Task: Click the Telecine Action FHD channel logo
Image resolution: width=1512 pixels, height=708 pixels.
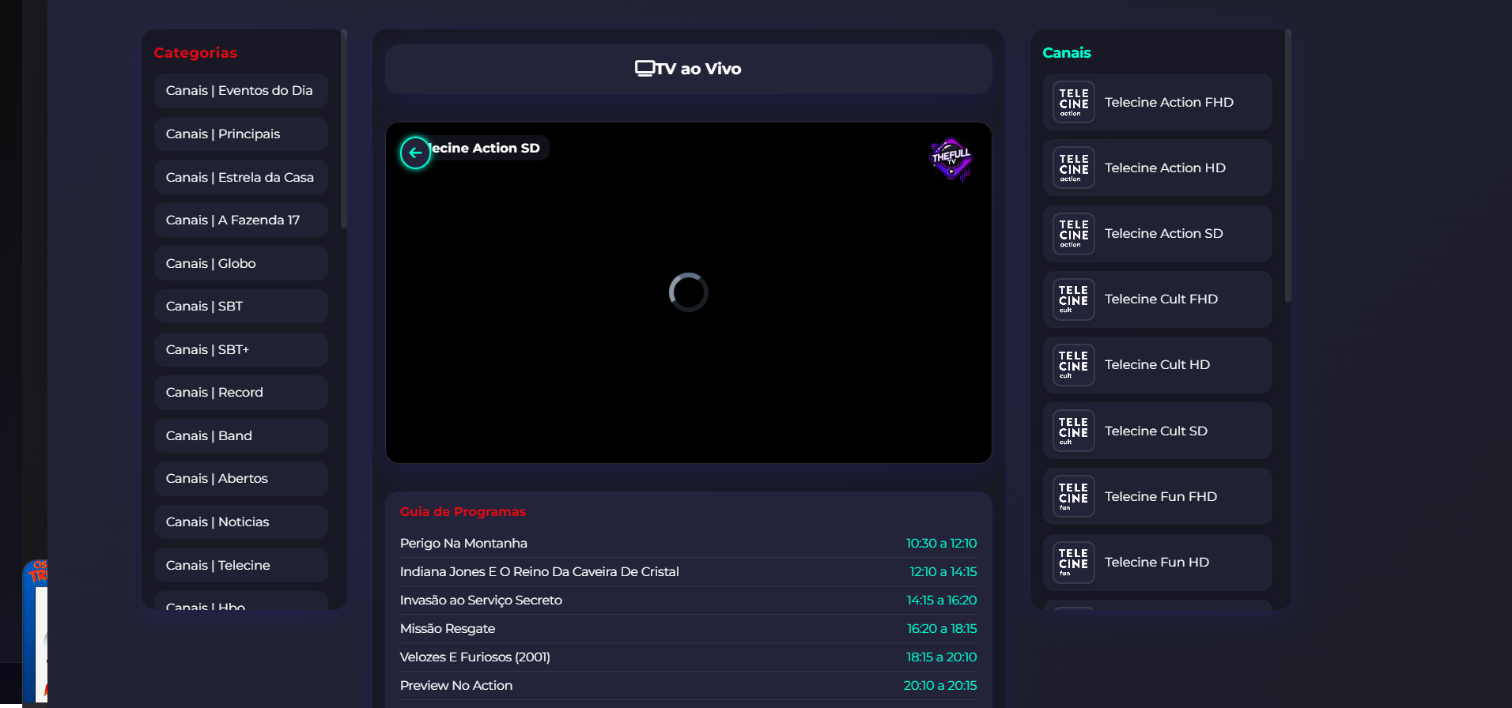Action: [1073, 102]
